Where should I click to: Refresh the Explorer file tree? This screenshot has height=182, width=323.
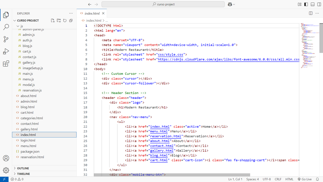coord(65,20)
